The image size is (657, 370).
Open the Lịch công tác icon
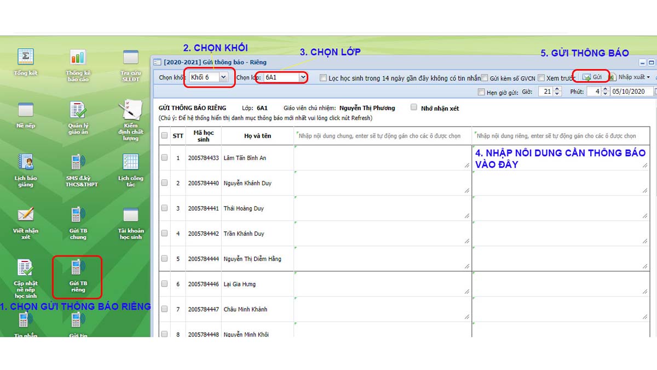coord(130,162)
